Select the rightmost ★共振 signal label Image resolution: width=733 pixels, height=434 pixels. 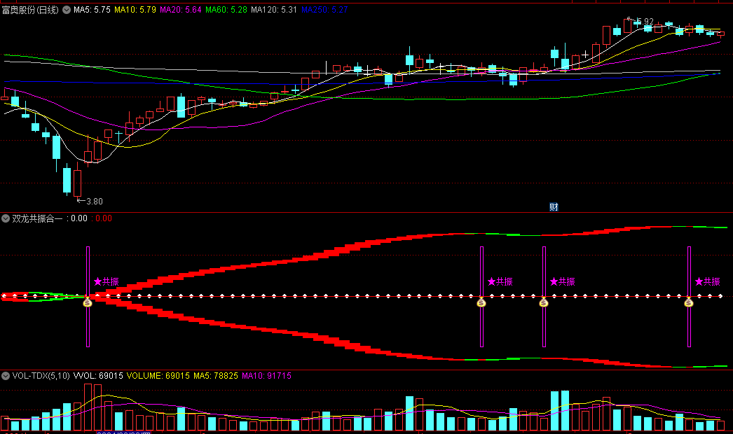(707, 281)
